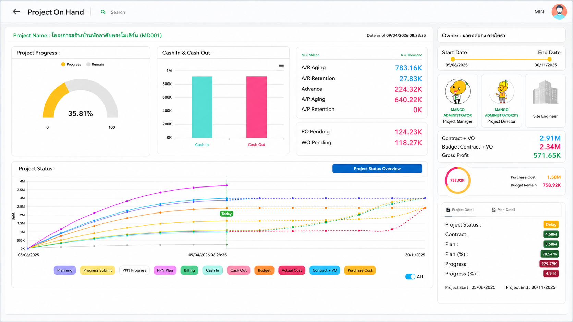
Task: Click the Project Manager mango avatar
Action: pos(458,91)
